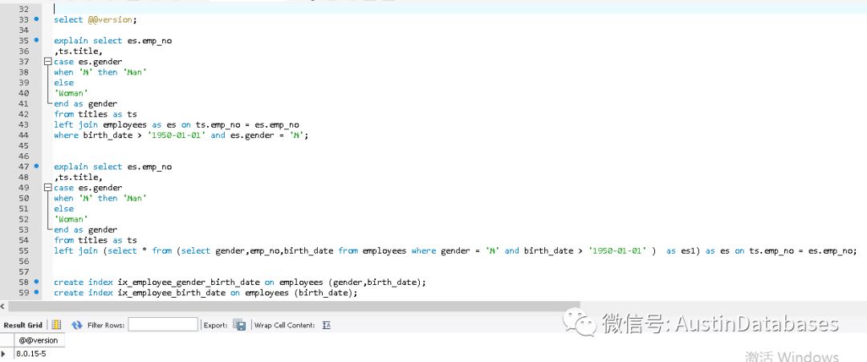Select the @@version column header
This screenshot has width=867, height=362.
click(x=39, y=340)
